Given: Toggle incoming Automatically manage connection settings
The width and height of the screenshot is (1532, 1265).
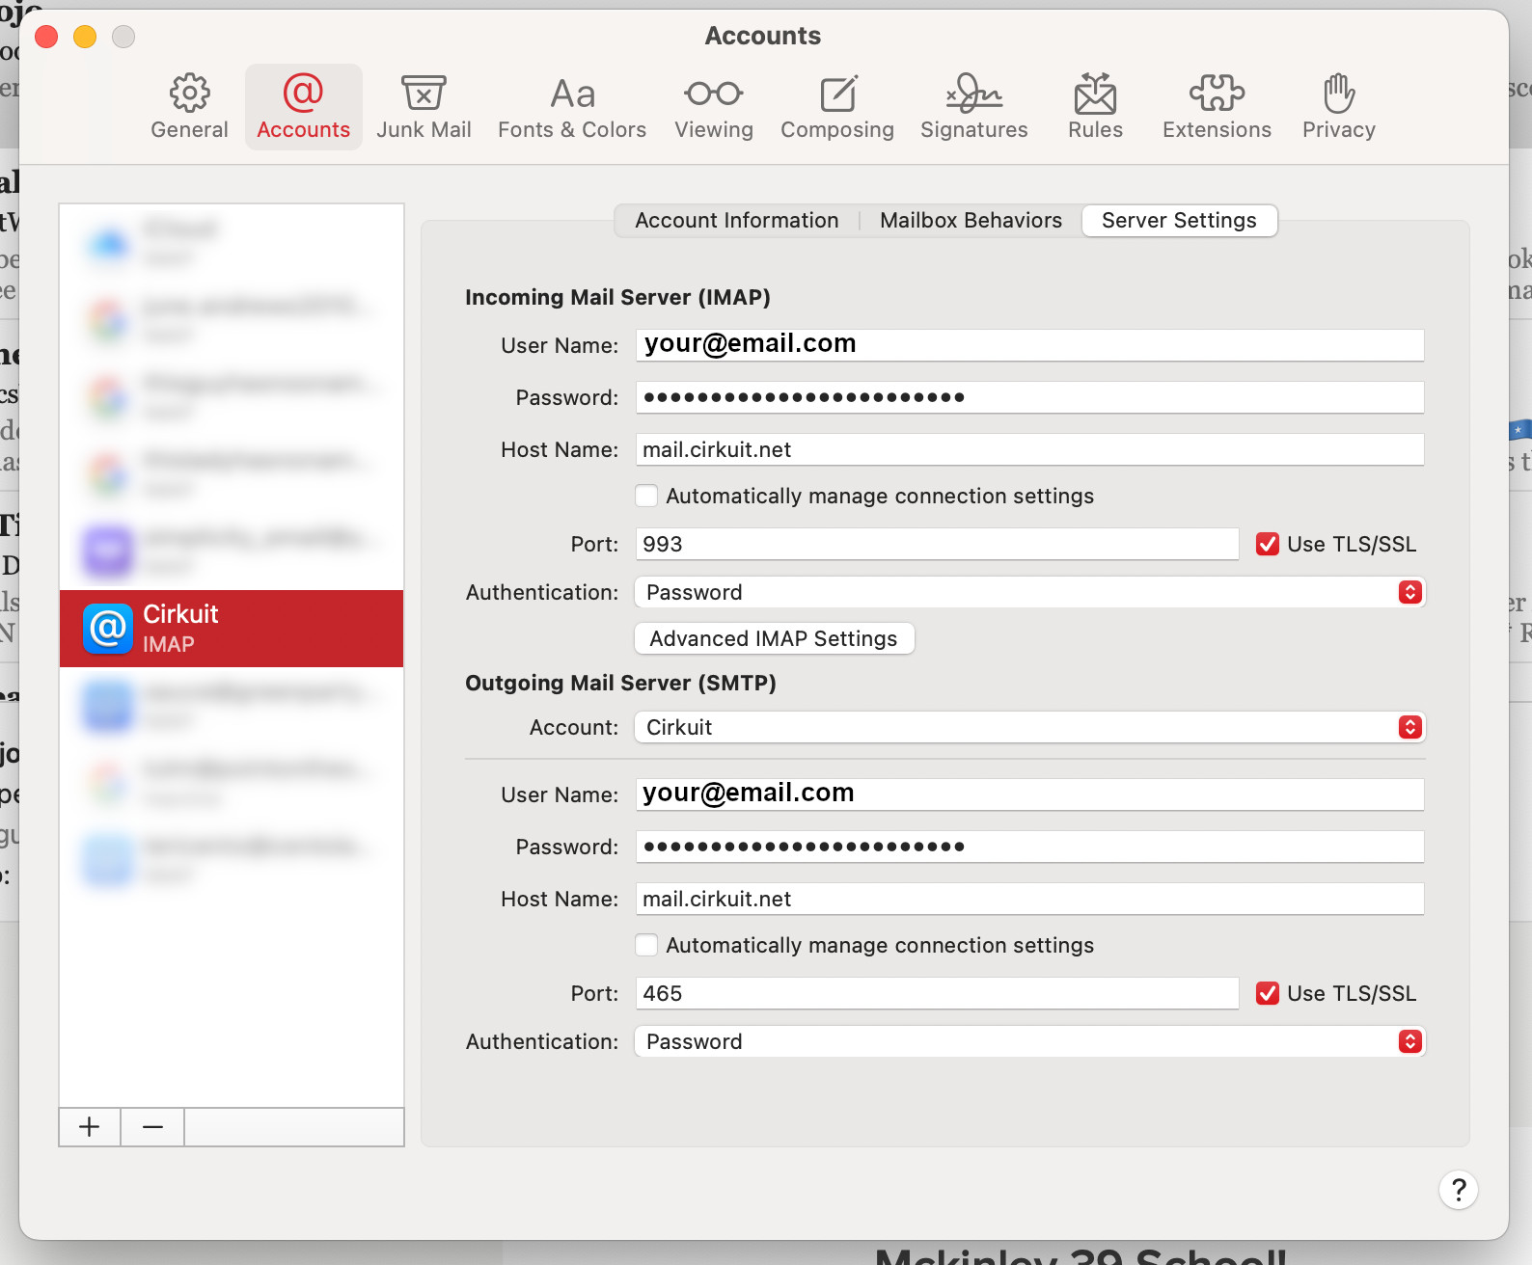Looking at the screenshot, I should point(646,496).
